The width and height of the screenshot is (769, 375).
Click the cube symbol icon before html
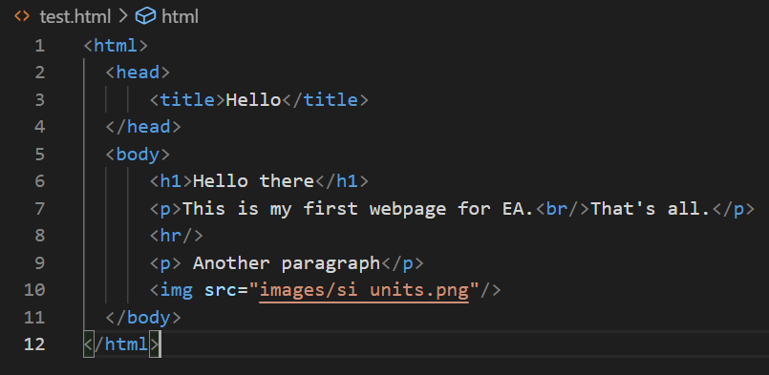[x=145, y=16]
